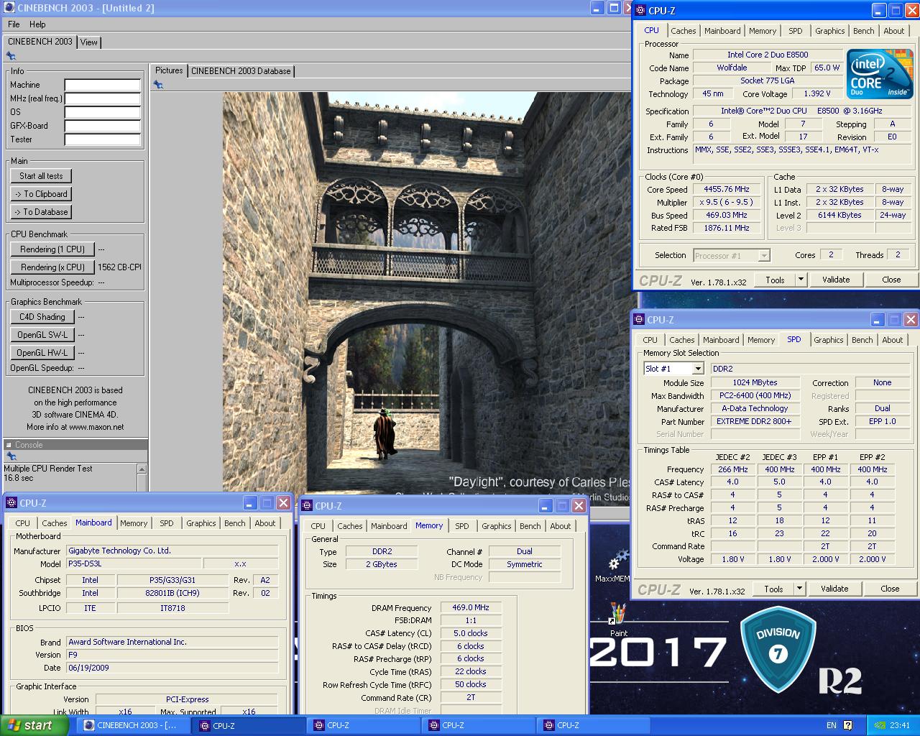This screenshot has width=920, height=736.
Task: Click Start all tests button
Action: [41, 176]
